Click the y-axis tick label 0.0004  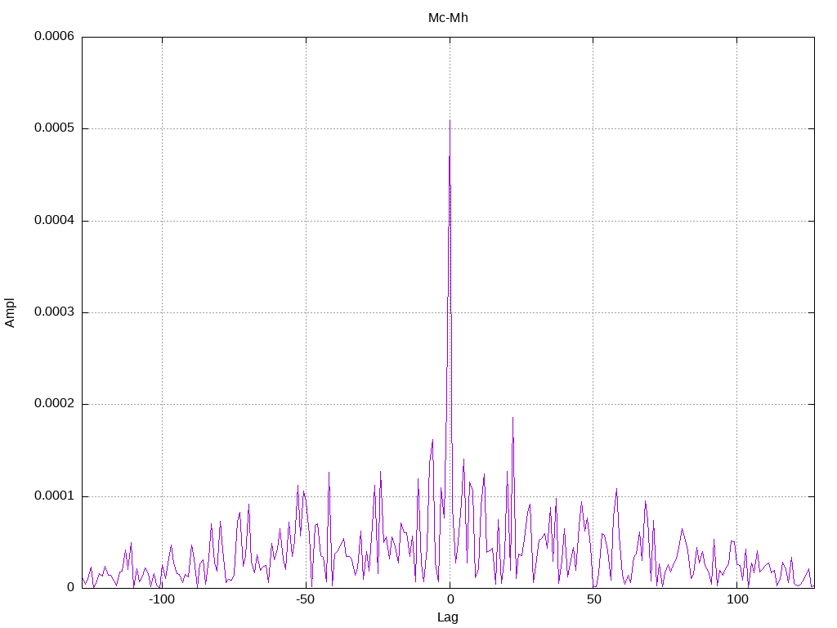pyautogui.click(x=55, y=220)
